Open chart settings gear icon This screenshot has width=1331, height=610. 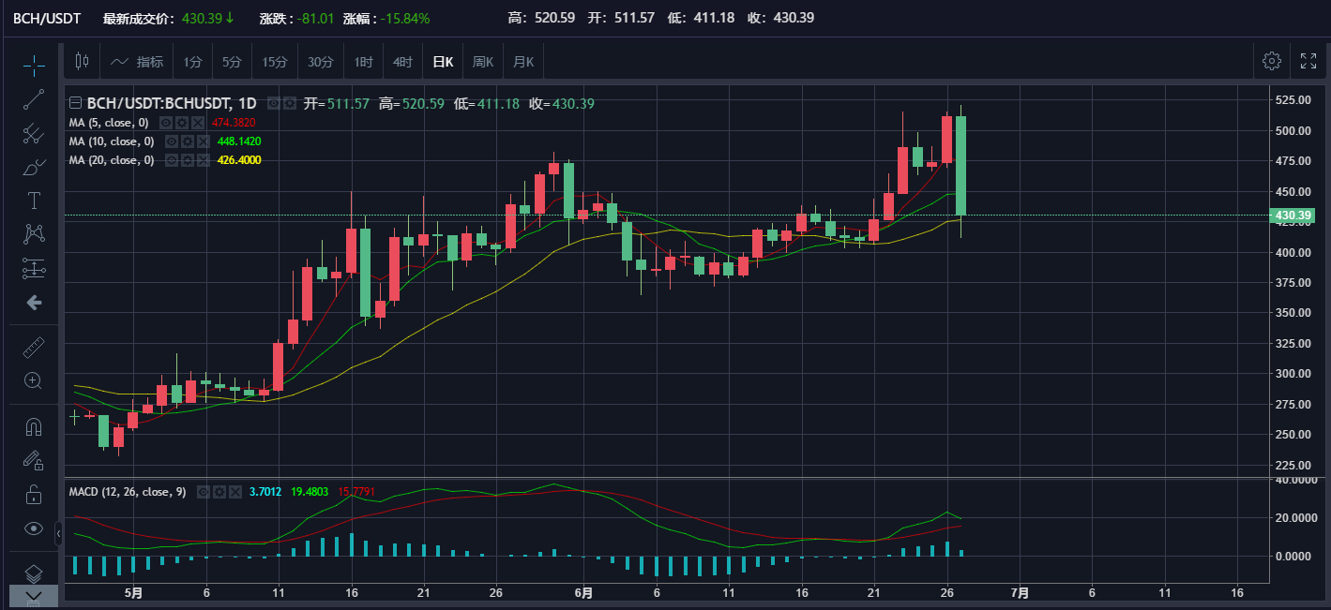[1271, 62]
